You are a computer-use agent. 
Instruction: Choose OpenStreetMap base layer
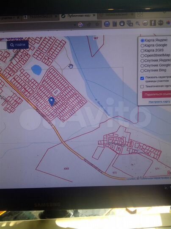(x=142, y=56)
